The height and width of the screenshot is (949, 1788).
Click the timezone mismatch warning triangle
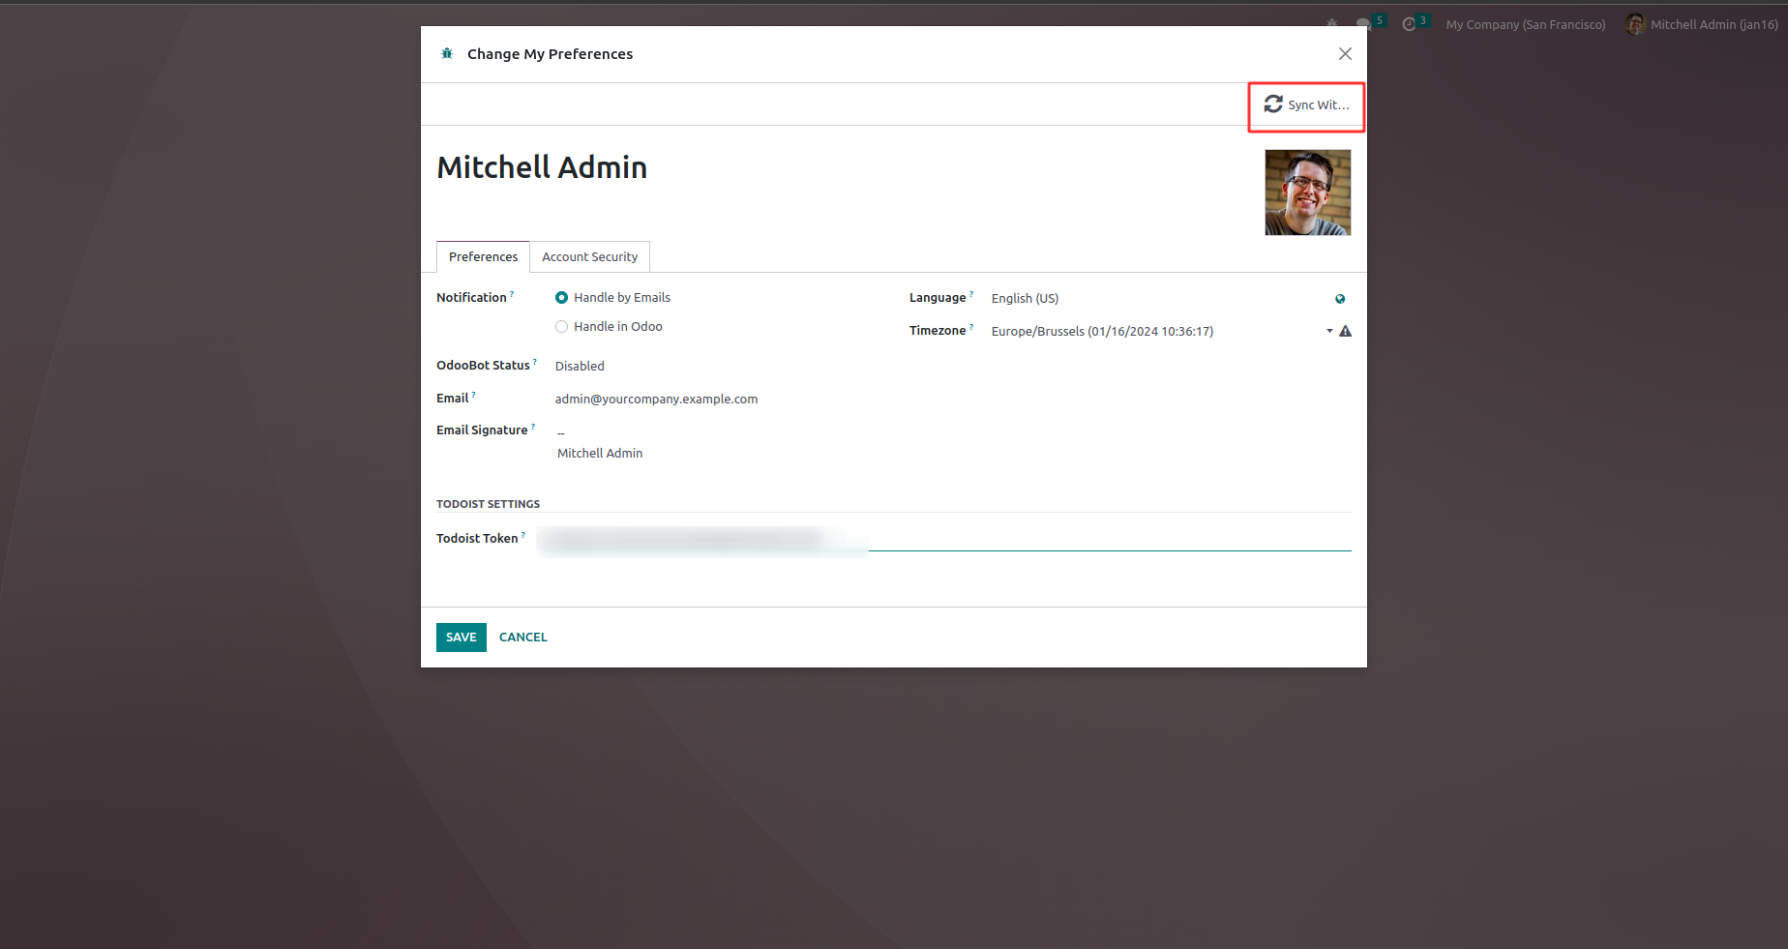[x=1345, y=331]
